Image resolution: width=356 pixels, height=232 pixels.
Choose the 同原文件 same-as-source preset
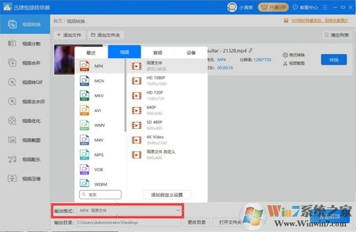(x=167, y=66)
